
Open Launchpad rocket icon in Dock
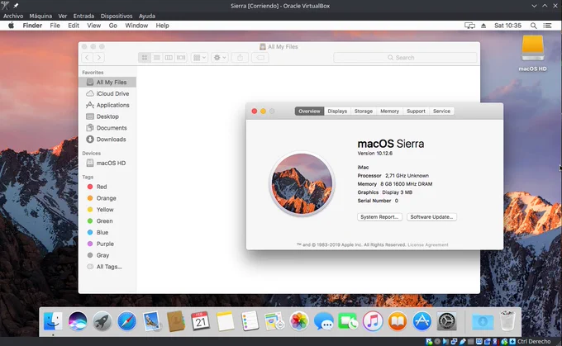tap(102, 321)
